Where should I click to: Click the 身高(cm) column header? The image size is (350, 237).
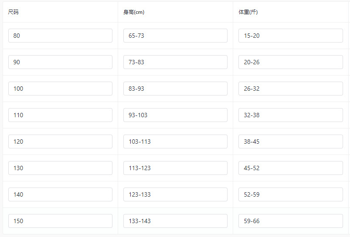(x=134, y=12)
